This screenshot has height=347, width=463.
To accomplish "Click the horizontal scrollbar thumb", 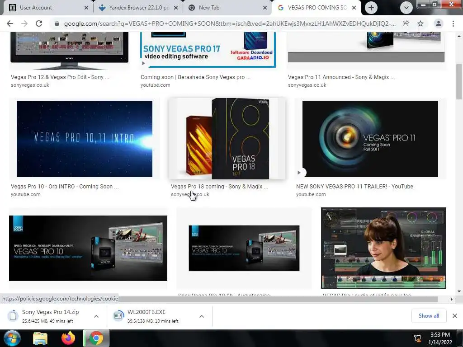I will coord(278,299).
